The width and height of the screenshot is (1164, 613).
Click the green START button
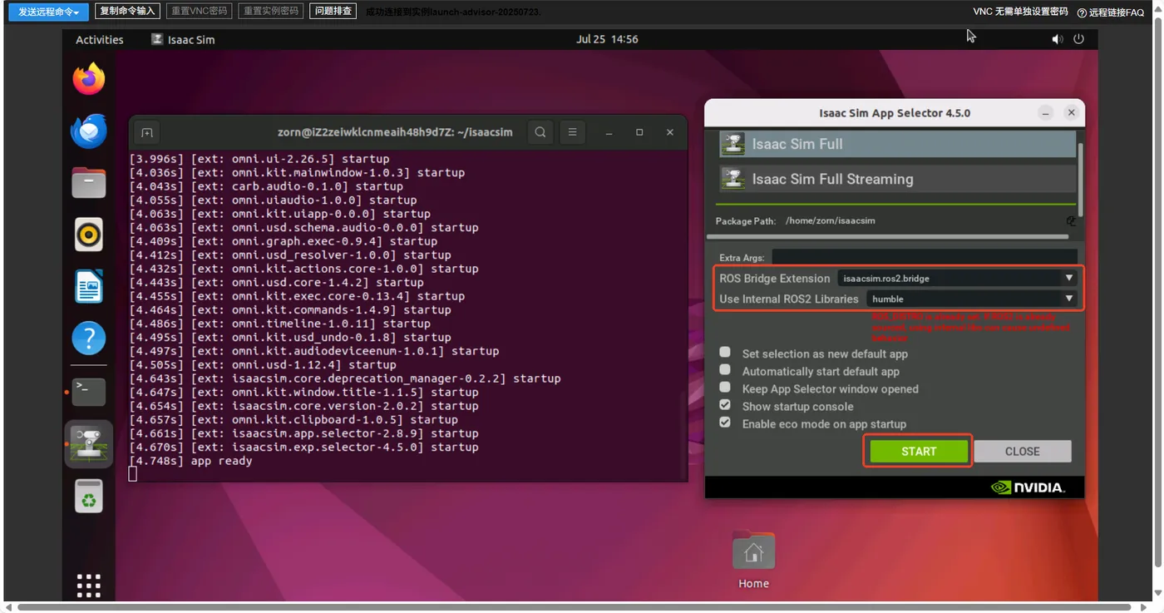click(x=919, y=451)
